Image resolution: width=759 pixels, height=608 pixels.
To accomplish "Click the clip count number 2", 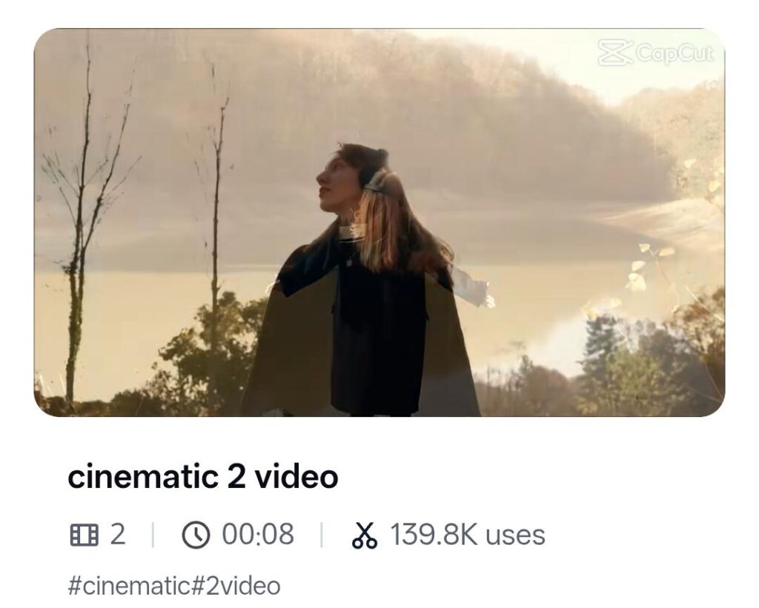I will click(117, 535).
